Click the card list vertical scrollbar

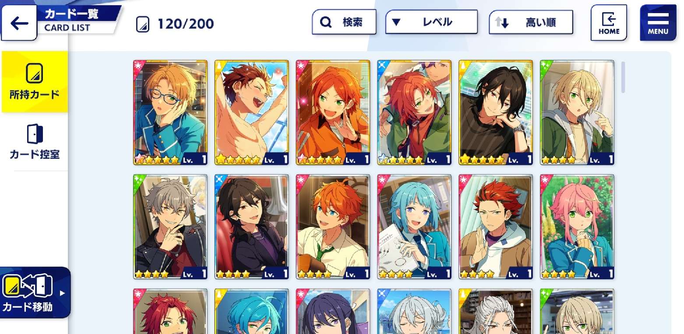623,77
